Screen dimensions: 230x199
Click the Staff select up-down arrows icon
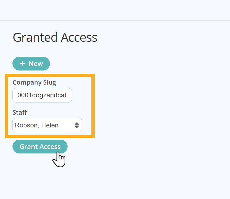click(x=77, y=125)
